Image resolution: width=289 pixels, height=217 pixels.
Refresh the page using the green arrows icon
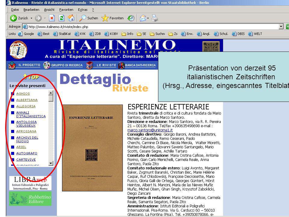point(61,18)
